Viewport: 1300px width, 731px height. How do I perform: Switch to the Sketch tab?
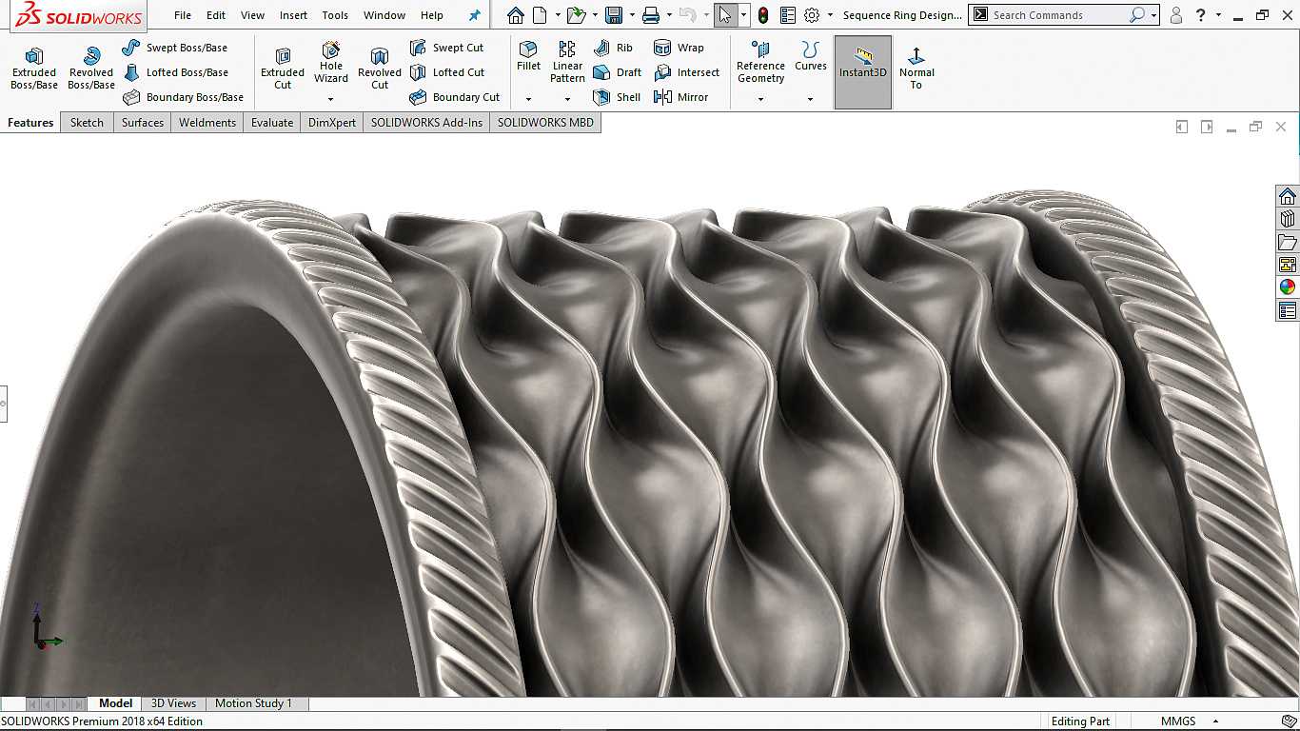pyautogui.click(x=87, y=122)
